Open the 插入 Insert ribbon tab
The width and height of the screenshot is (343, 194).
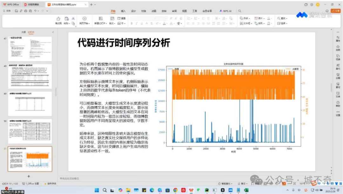[123, 11]
